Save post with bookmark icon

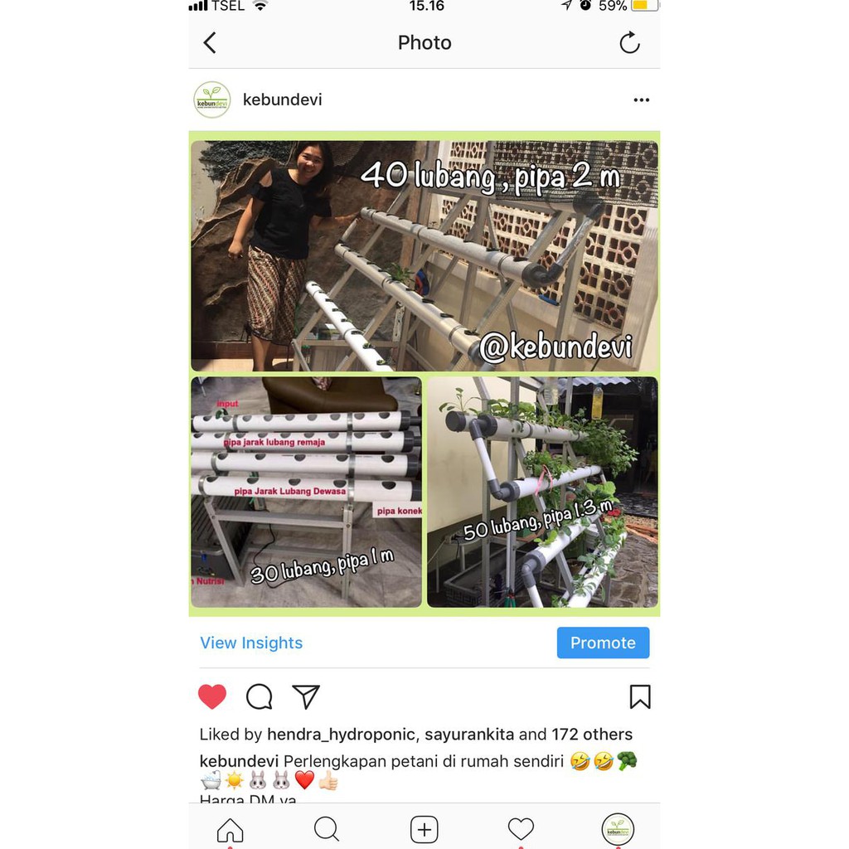click(x=640, y=696)
